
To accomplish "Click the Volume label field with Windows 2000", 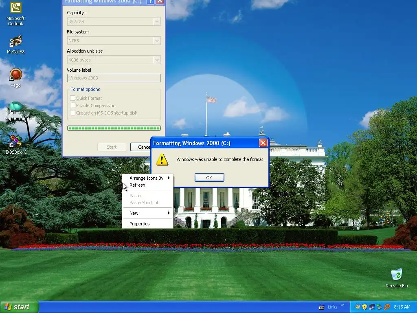I will point(114,78).
